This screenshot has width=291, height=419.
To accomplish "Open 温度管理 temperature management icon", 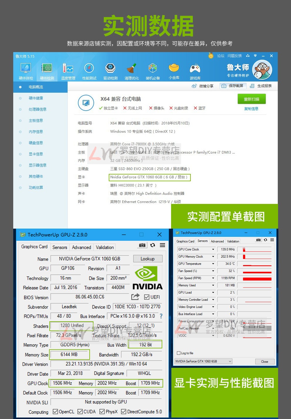I will click(x=68, y=72).
